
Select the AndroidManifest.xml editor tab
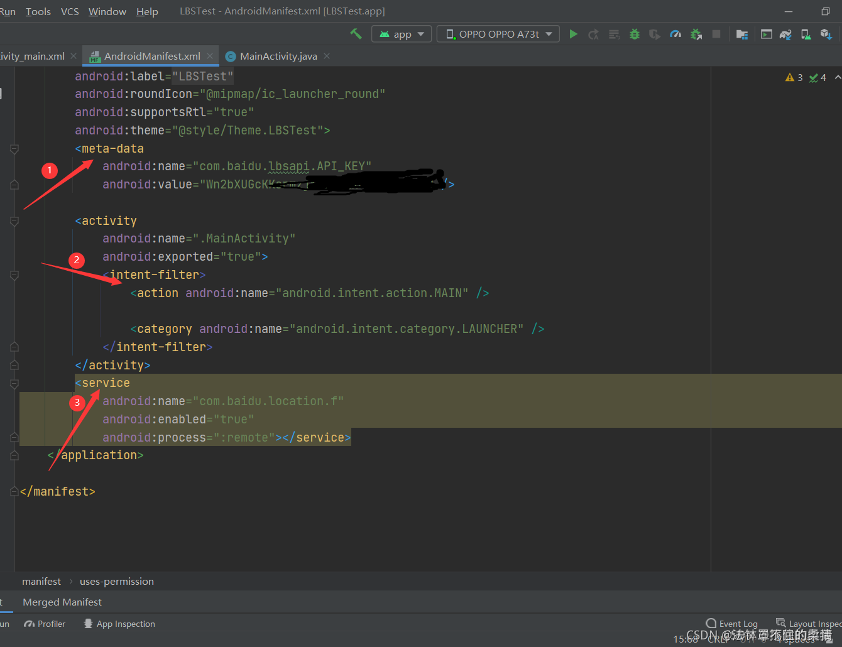point(152,56)
